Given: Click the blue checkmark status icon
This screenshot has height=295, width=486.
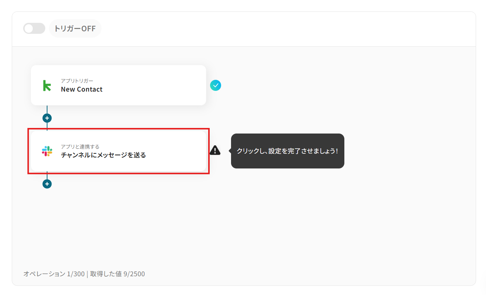Looking at the screenshot, I should (x=216, y=85).
